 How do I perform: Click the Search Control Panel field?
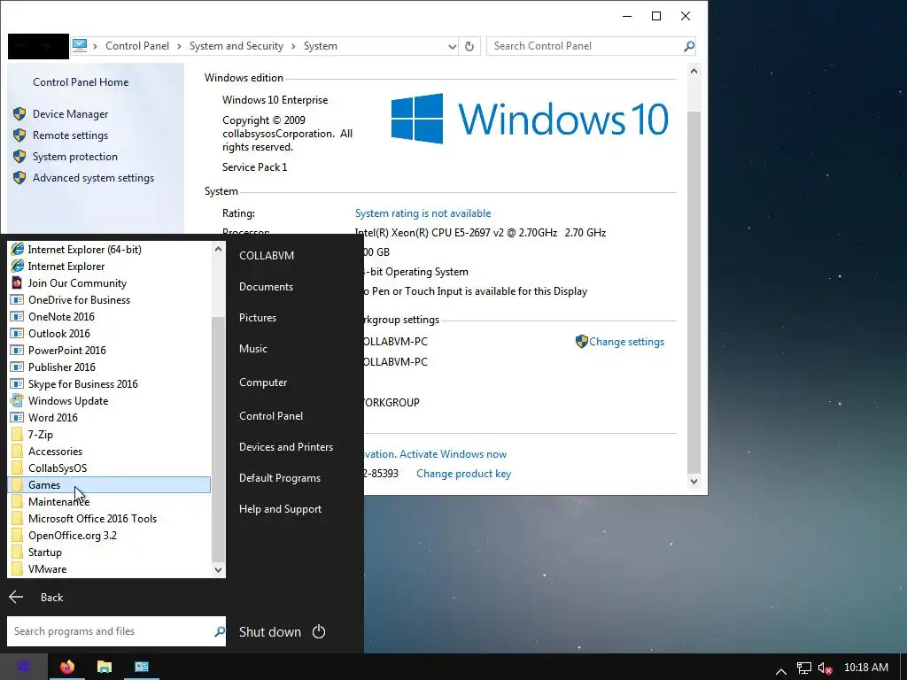pyautogui.click(x=585, y=46)
